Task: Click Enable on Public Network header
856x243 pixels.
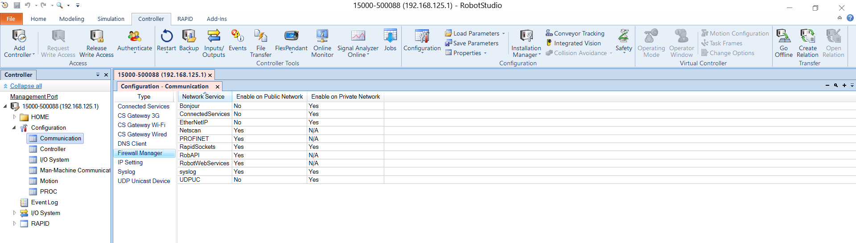Action: coord(269,96)
